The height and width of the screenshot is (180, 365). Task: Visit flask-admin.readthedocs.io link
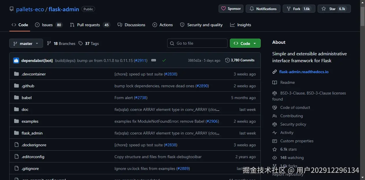pyautogui.click(x=304, y=72)
